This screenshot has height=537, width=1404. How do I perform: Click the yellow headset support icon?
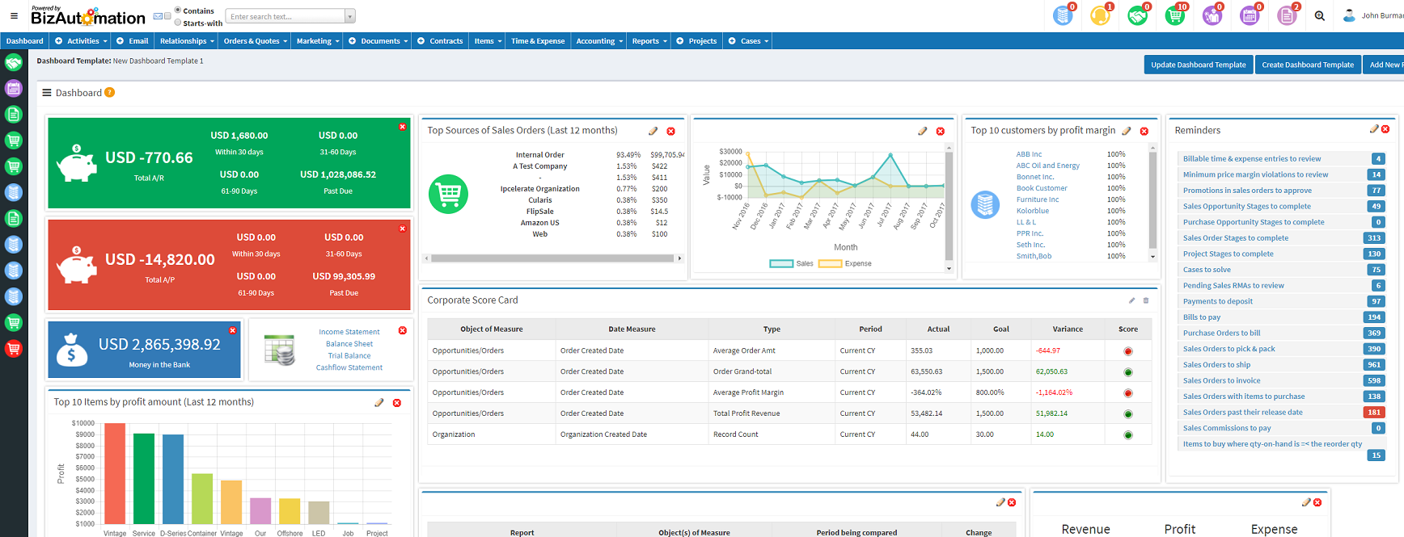click(x=1100, y=15)
